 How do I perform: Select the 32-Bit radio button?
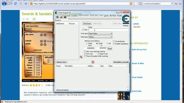[97, 43]
